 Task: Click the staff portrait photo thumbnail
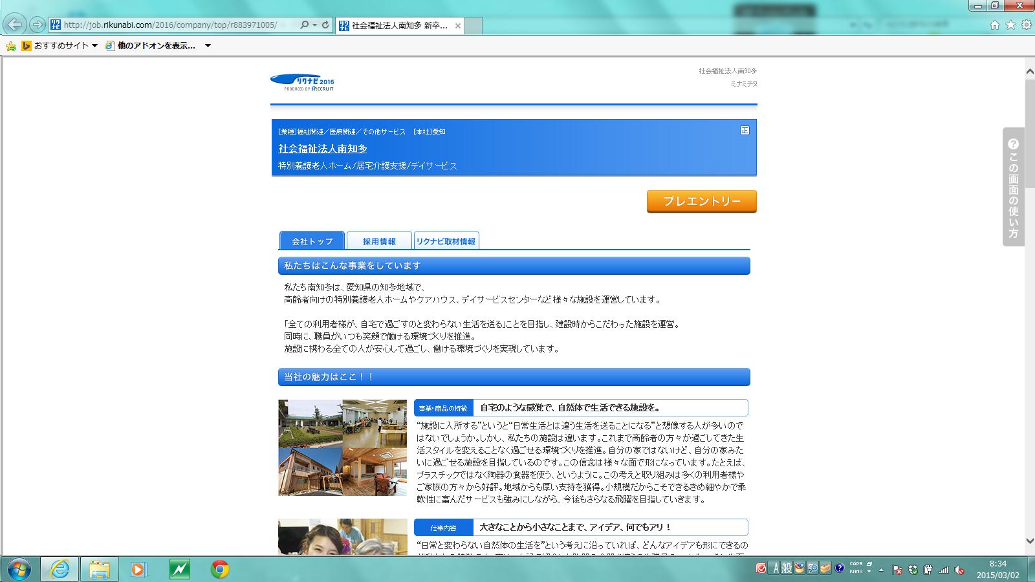pos(343,537)
